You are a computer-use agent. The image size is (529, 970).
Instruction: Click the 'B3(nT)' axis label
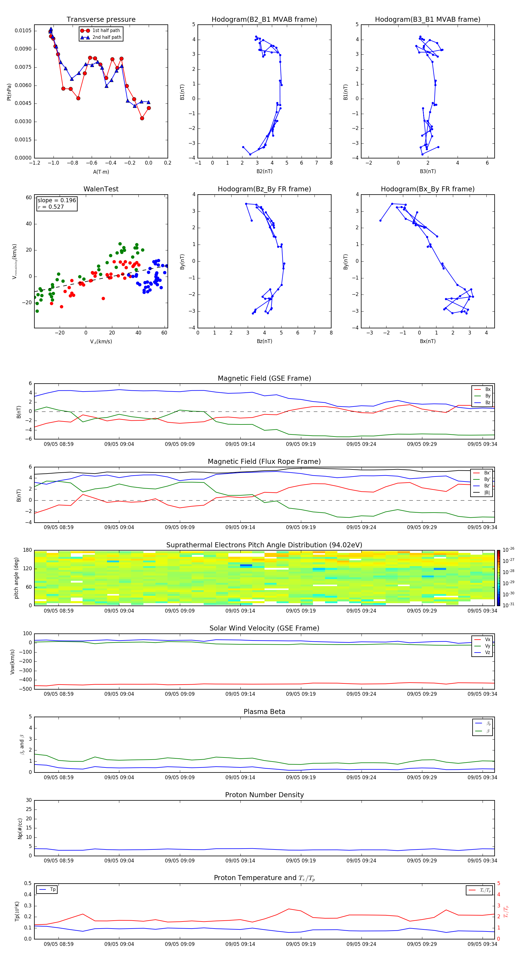pos(428,171)
